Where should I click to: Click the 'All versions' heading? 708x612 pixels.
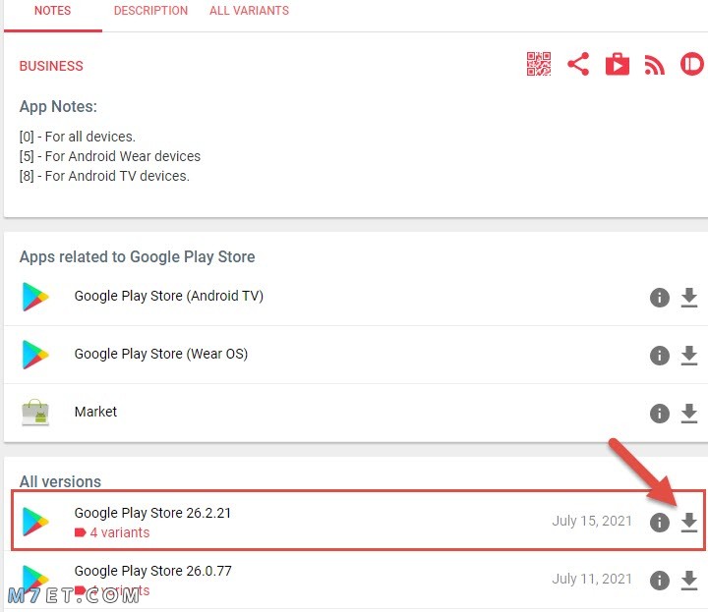click(60, 481)
